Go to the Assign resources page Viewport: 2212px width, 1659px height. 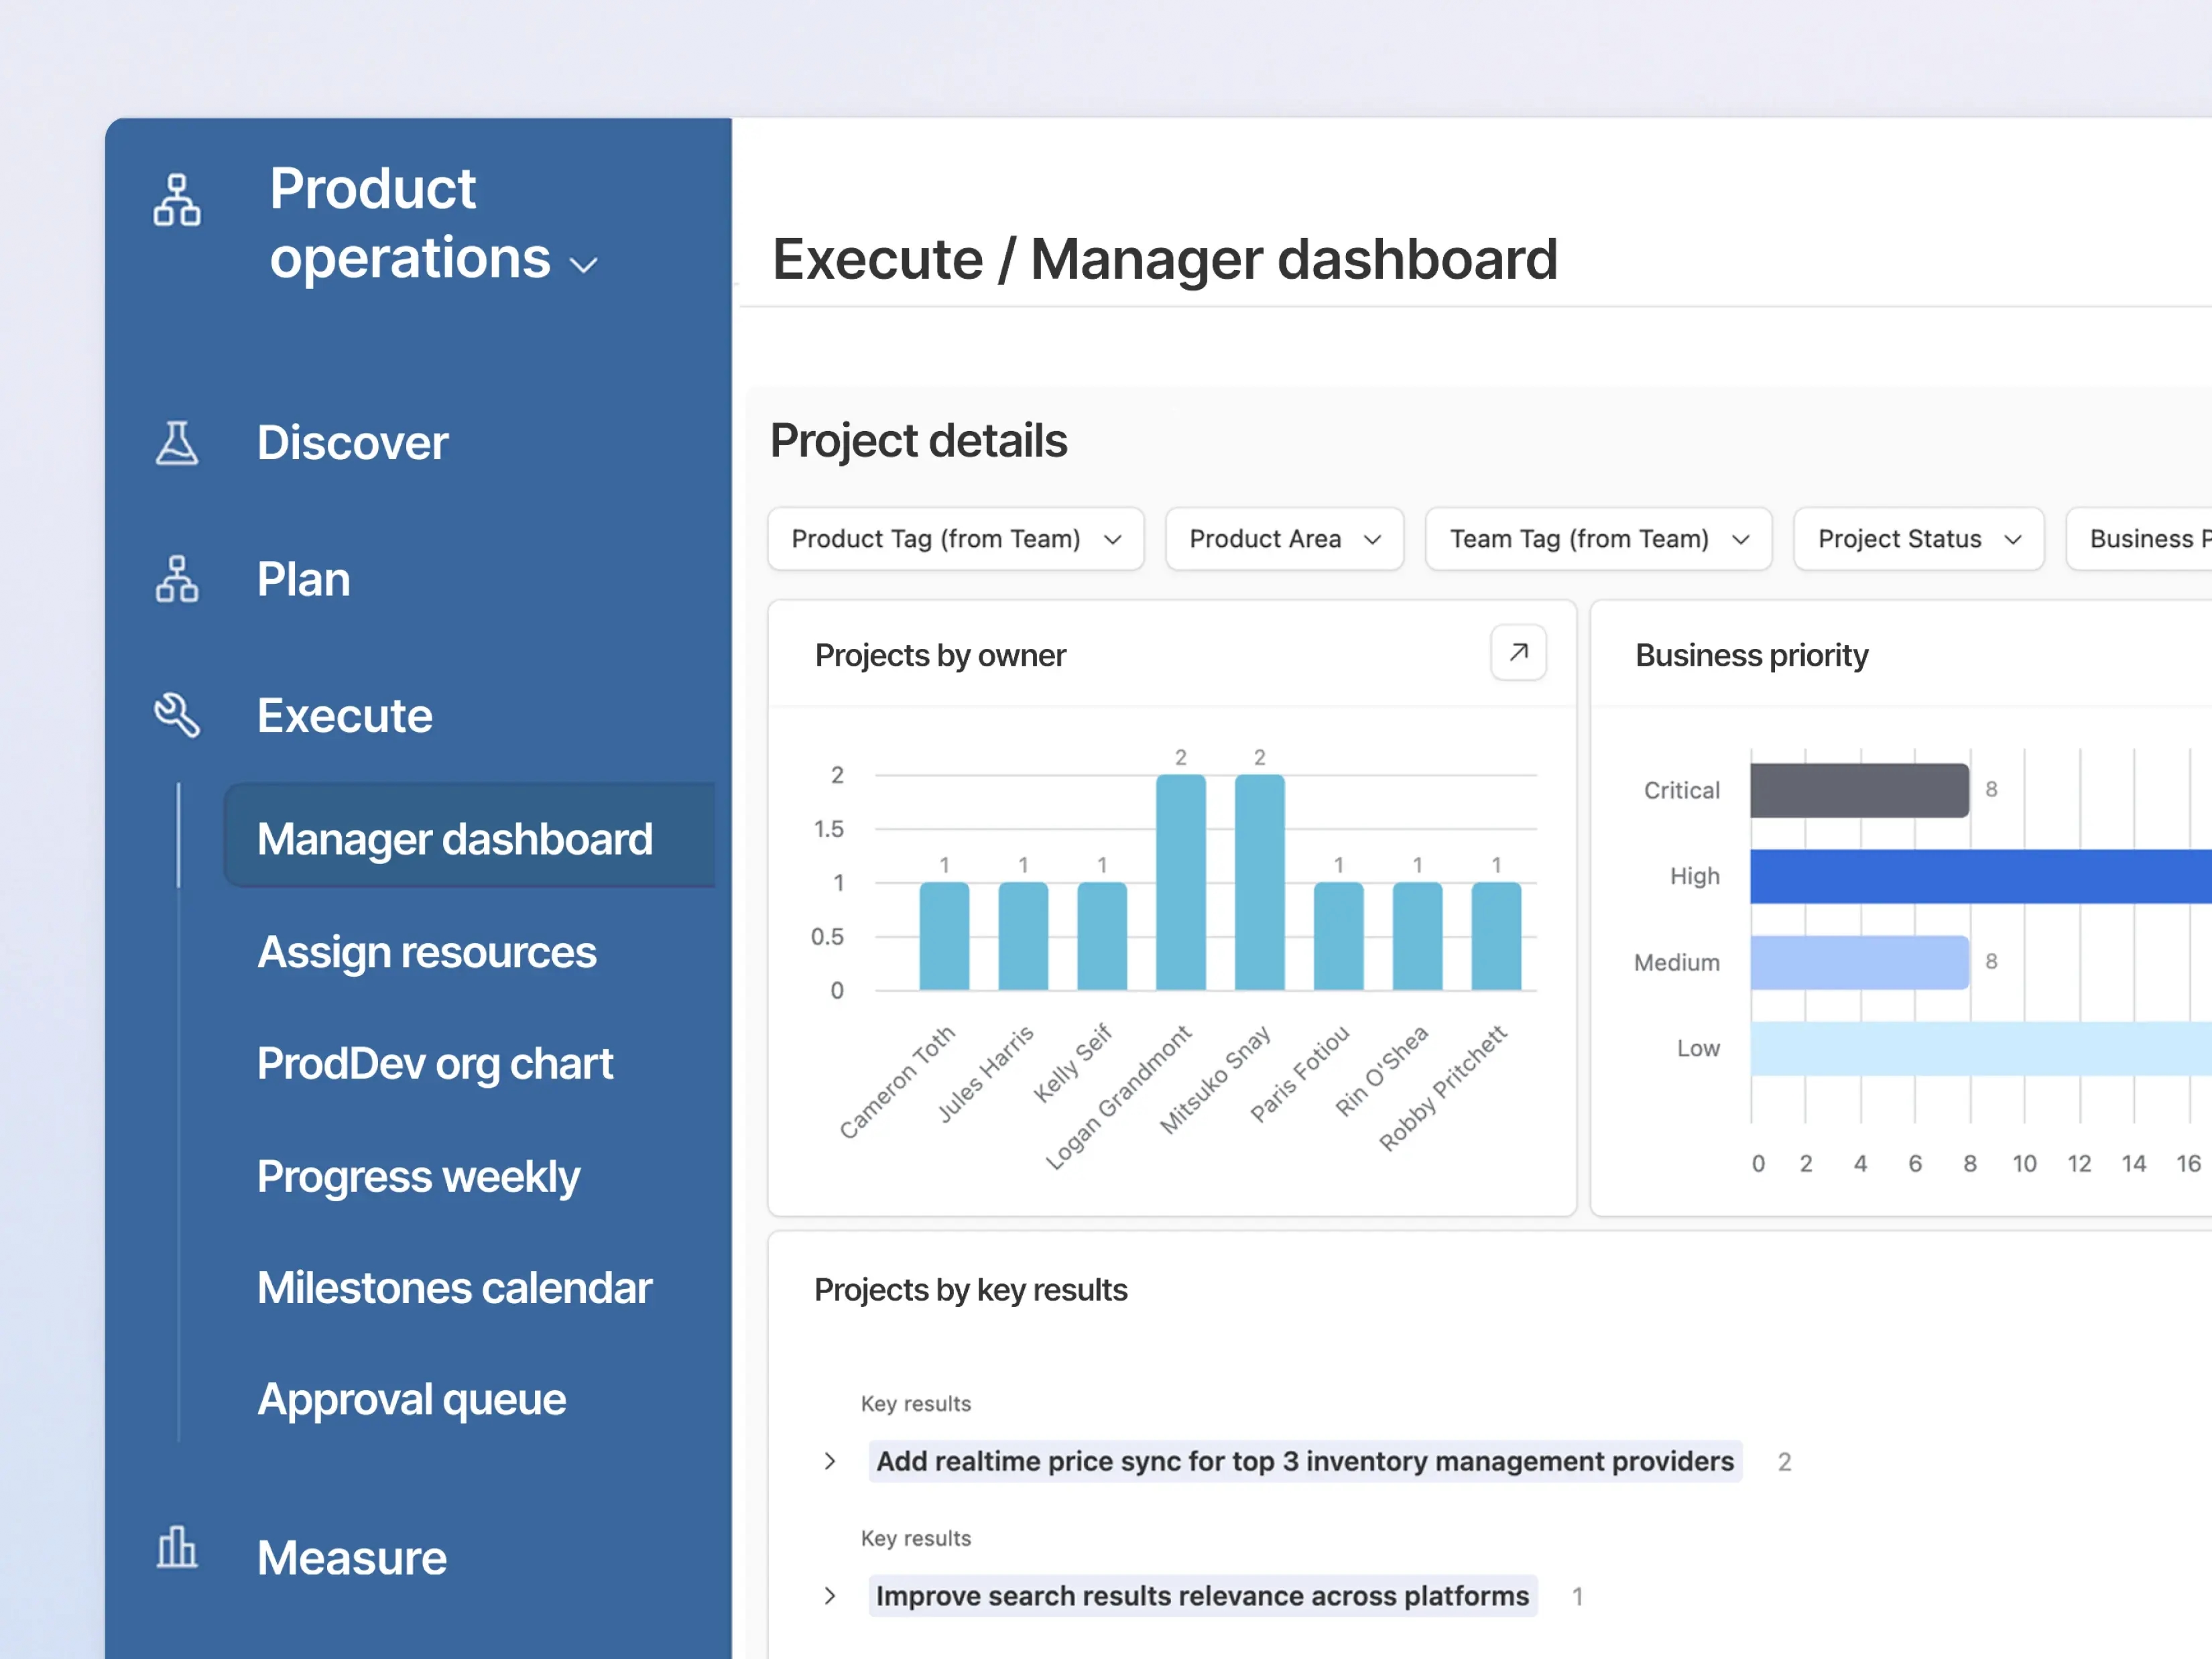[426, 952]
